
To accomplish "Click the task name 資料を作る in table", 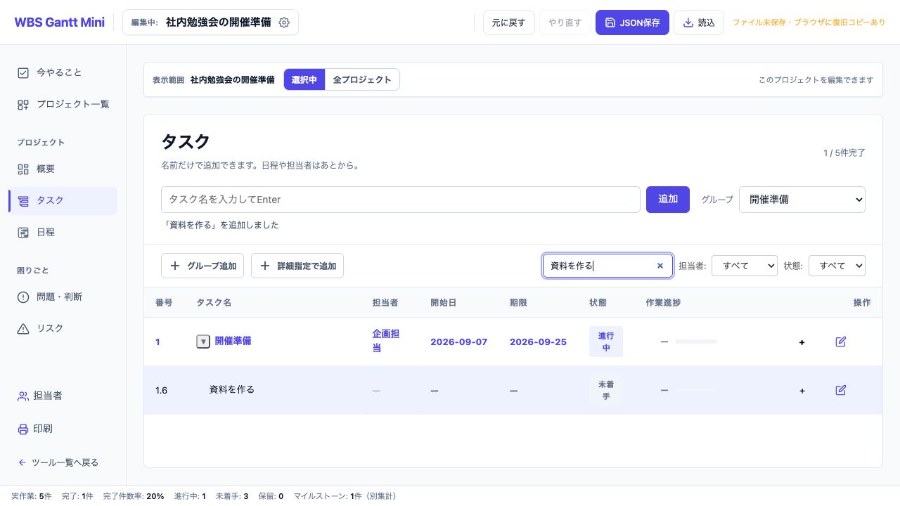I will click(232, 389).
